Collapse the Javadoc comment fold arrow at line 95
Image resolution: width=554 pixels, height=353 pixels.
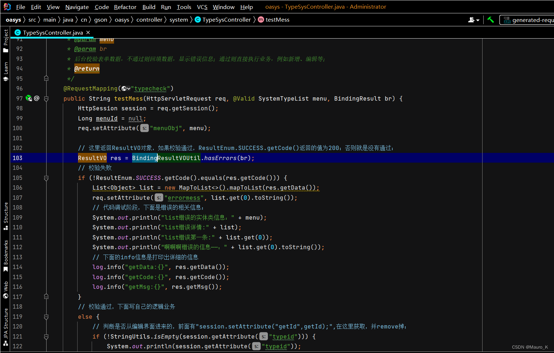coord(46,79)
